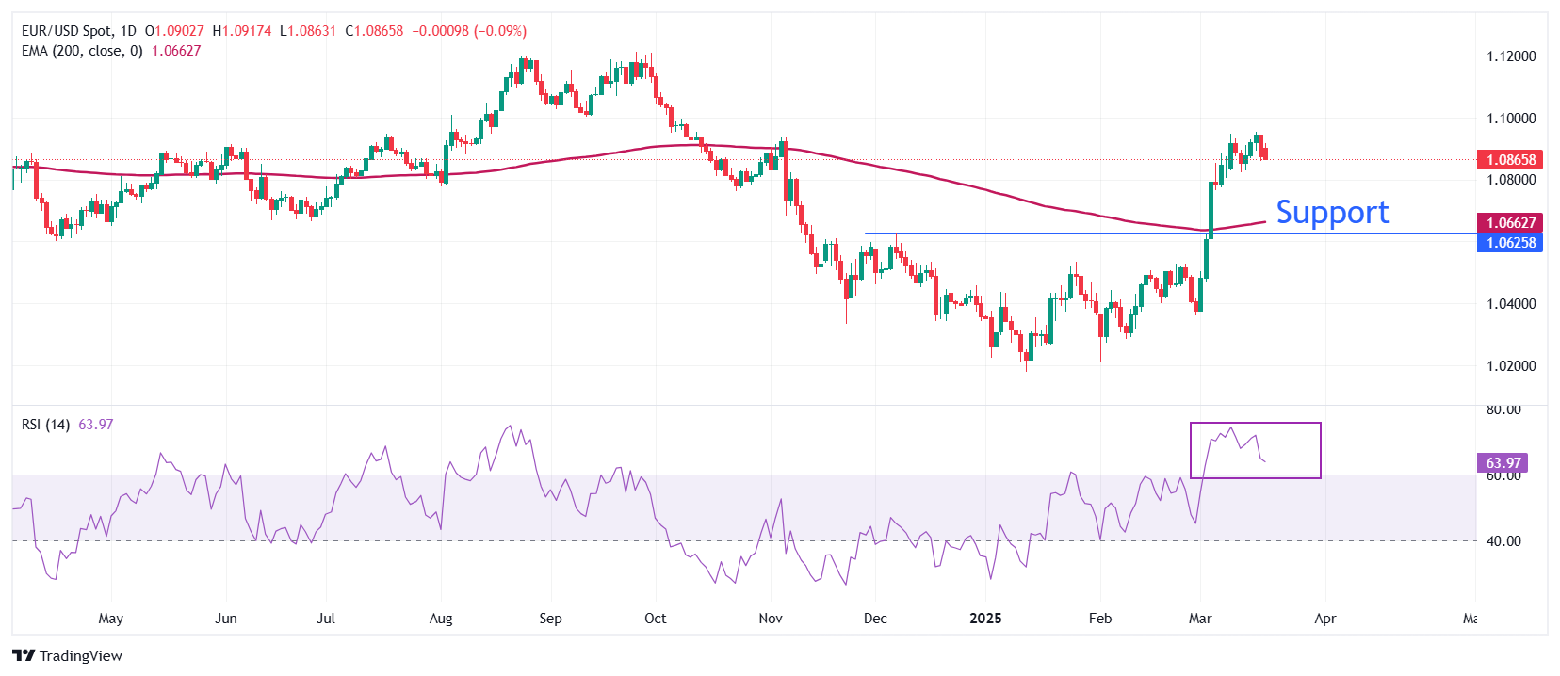Click the 1.12000 price scale label
1560x676 pixels.
tap(1511, 56)
